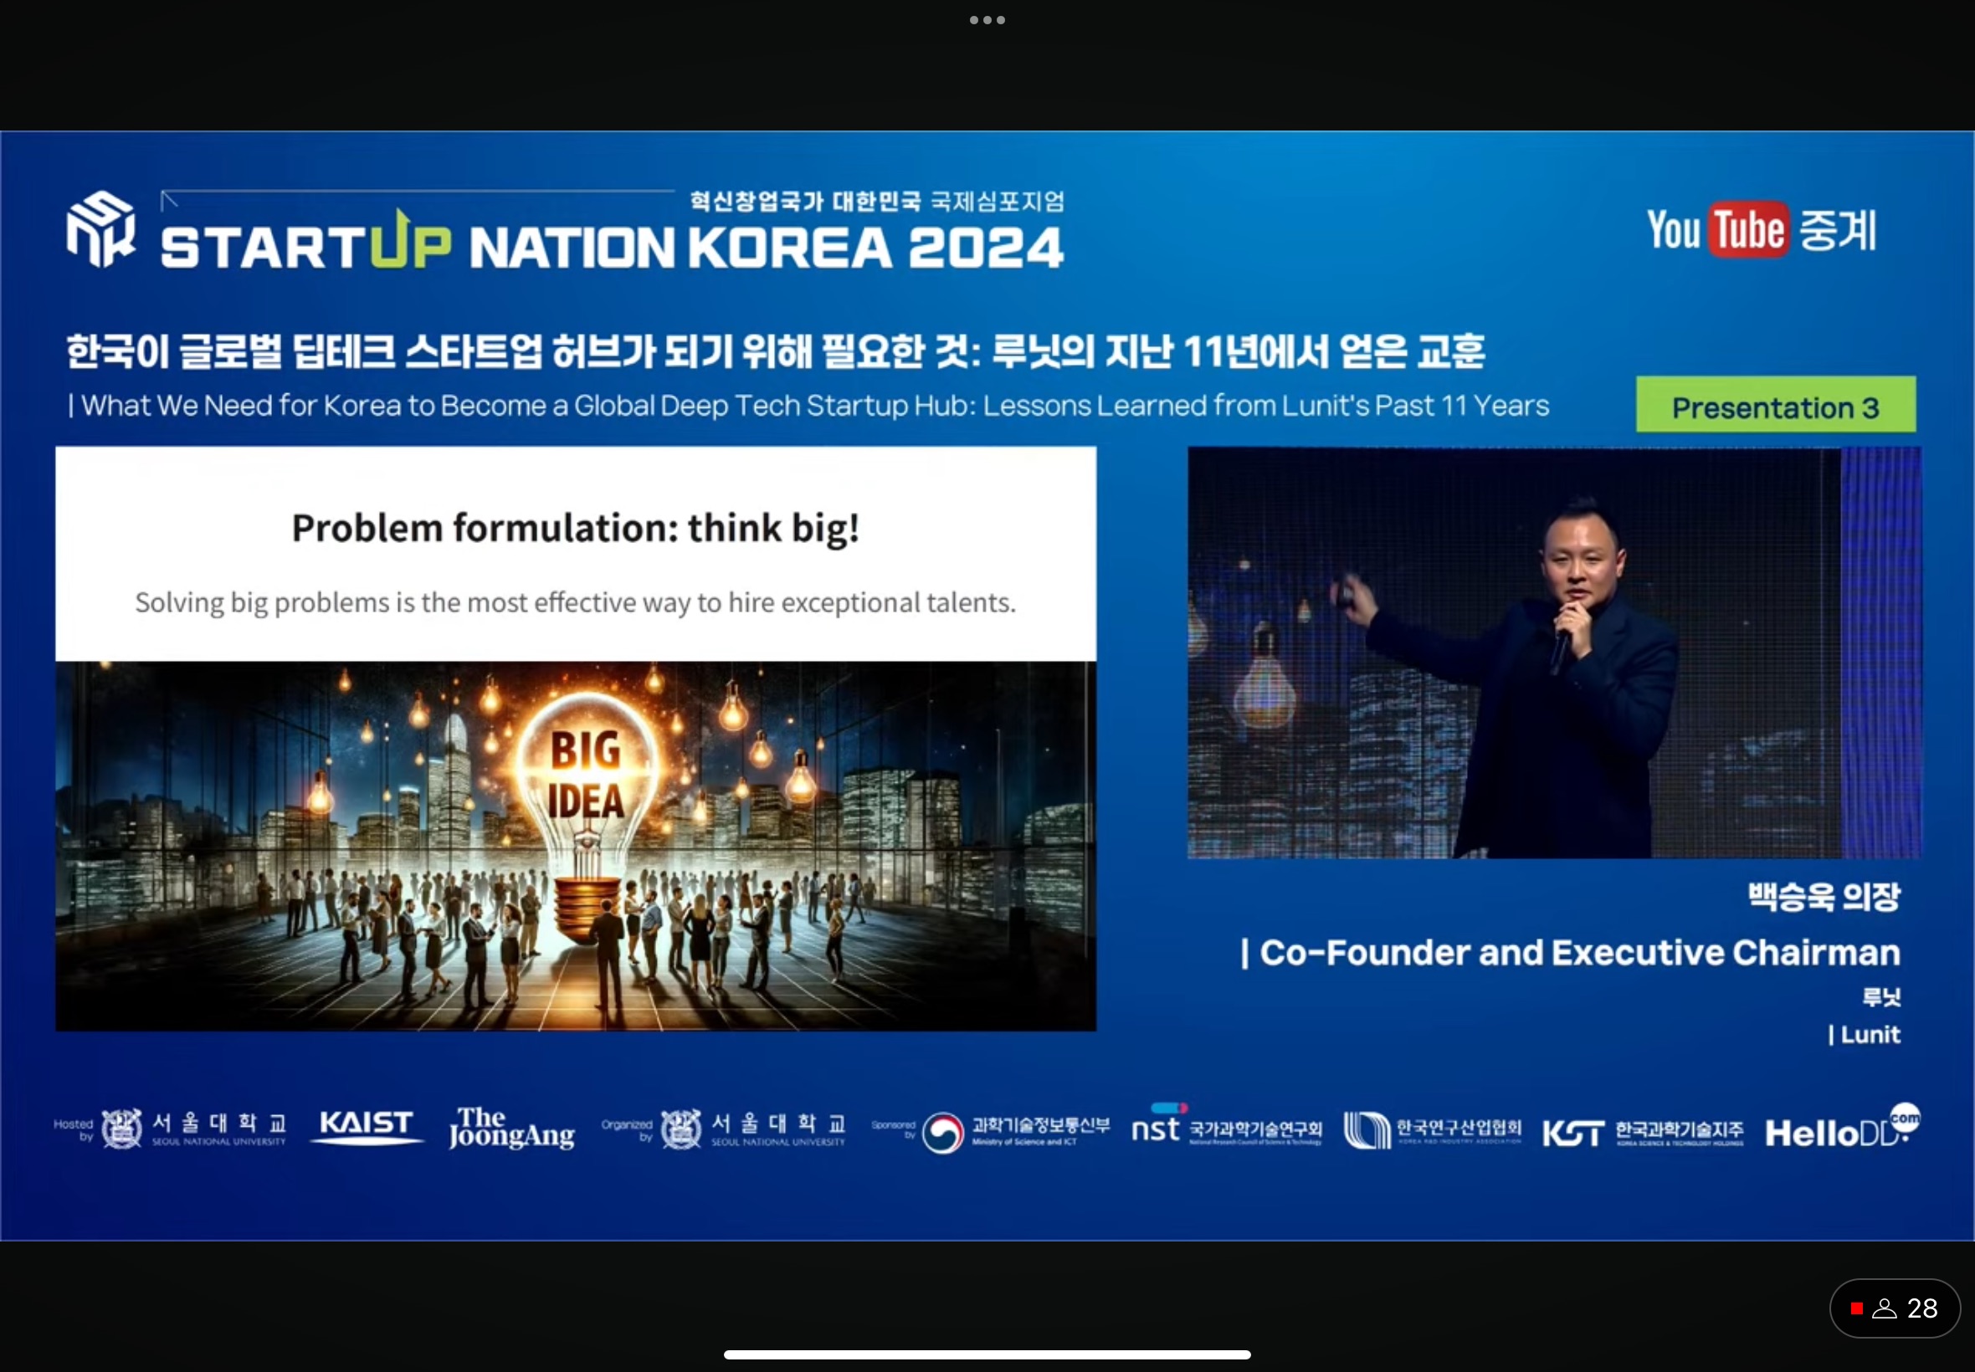
Task: Click the '루닛' Korean company name
Action: (1881, 997)
